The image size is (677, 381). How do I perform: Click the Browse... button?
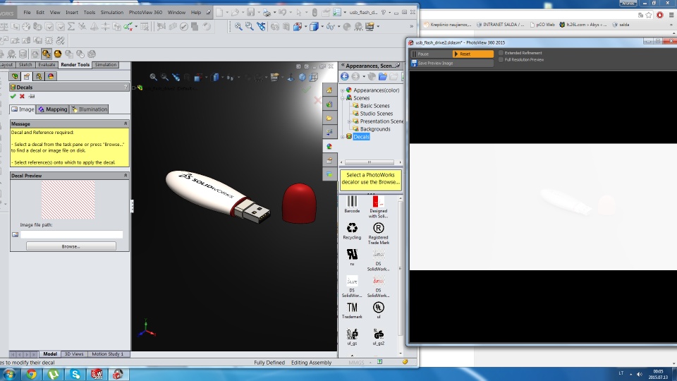click(71, 246)
